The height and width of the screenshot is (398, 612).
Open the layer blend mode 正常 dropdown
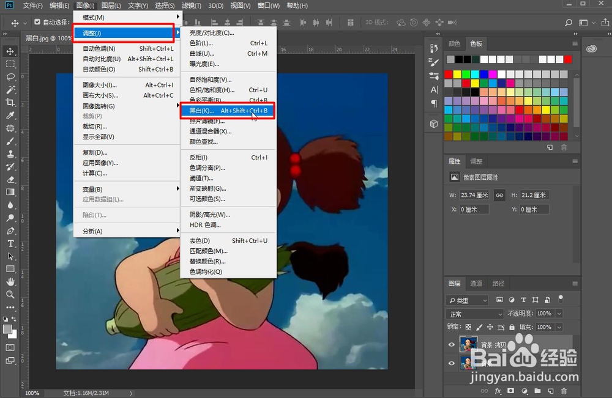(475, 314)
